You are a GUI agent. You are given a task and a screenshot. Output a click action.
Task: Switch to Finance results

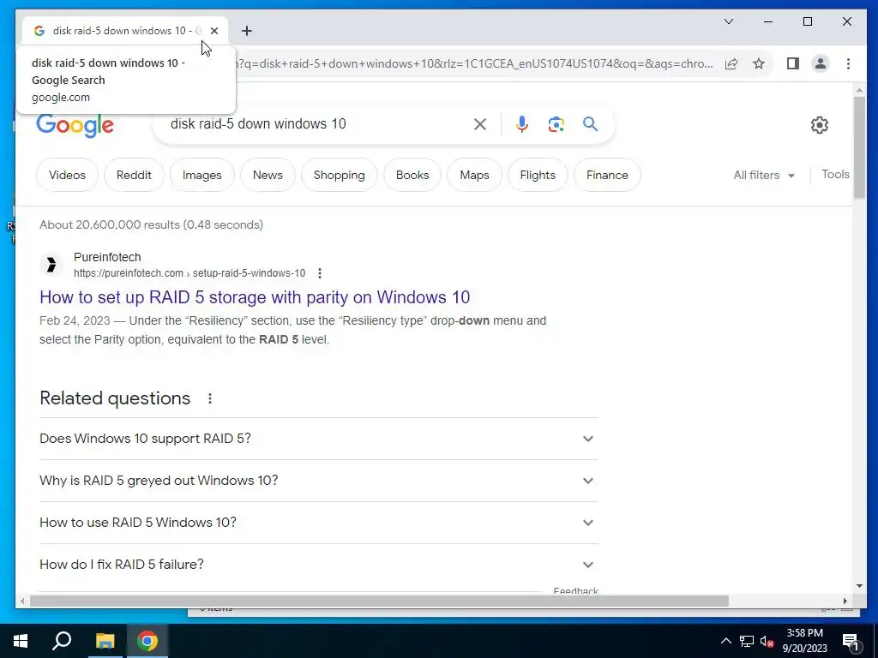607,175
